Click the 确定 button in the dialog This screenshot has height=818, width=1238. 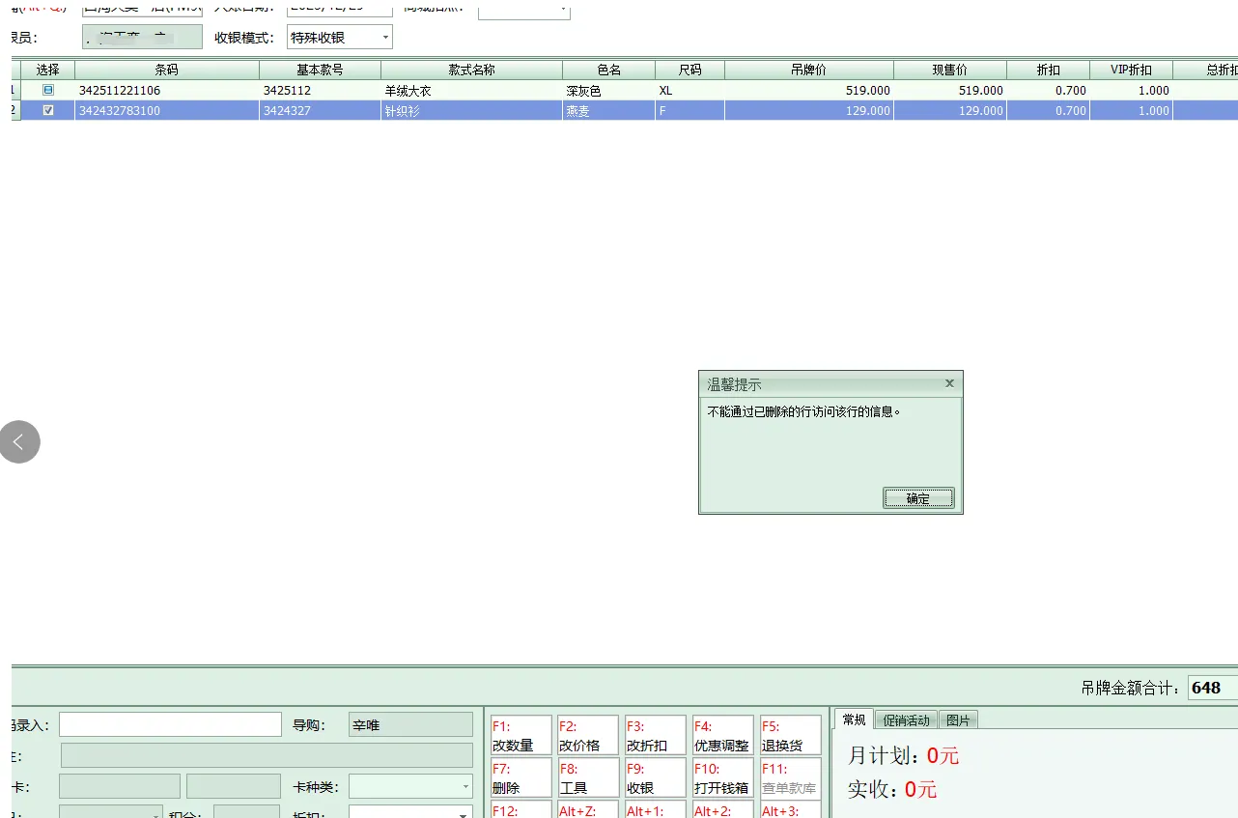(917, 498)
